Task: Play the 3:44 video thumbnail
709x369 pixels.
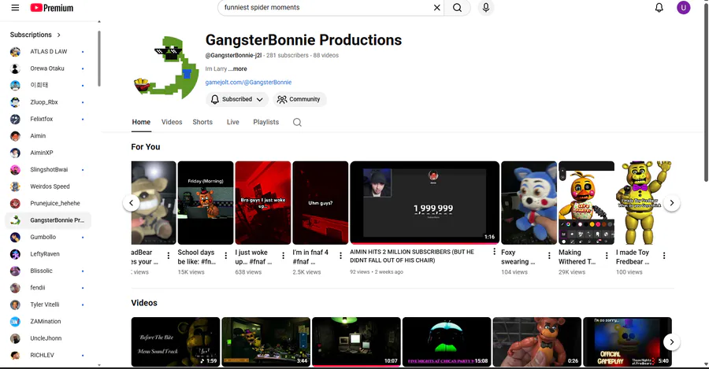Action: pyautogui.click(x=266, y=341)
